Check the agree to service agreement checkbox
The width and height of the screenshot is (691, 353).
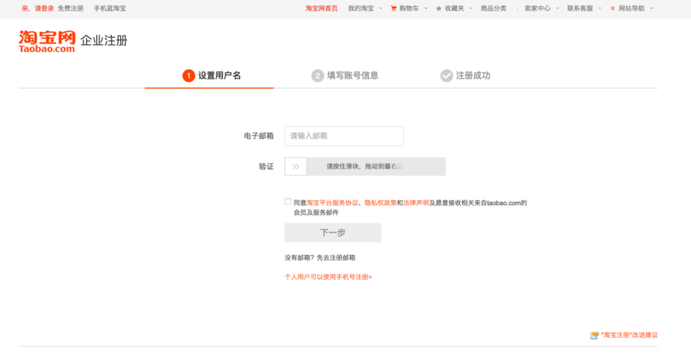(288, 201)
